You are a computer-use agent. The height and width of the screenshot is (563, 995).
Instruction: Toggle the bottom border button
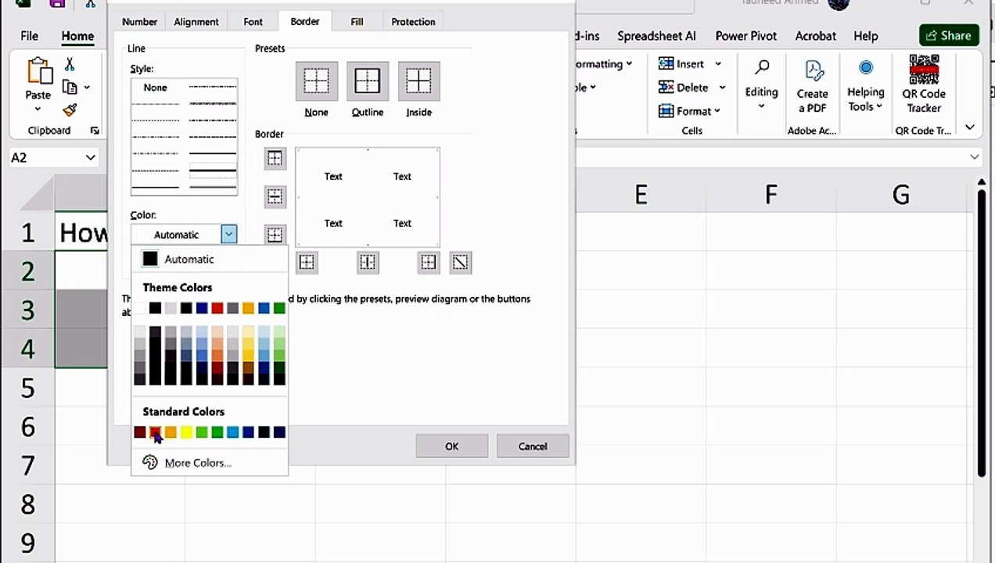[275, 234]
